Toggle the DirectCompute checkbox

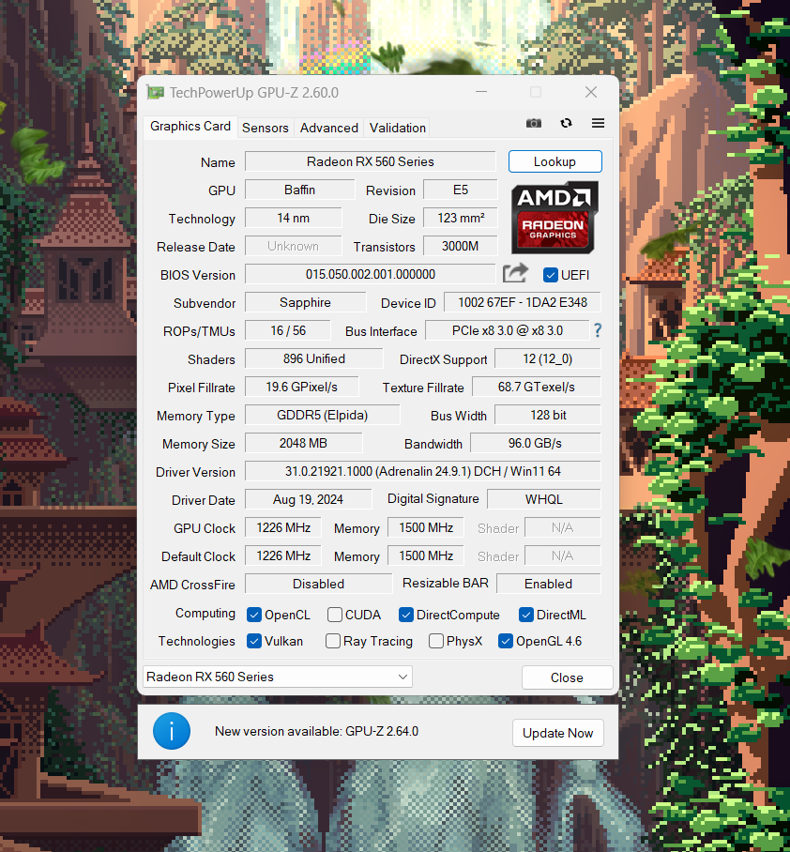click(406, 615)
